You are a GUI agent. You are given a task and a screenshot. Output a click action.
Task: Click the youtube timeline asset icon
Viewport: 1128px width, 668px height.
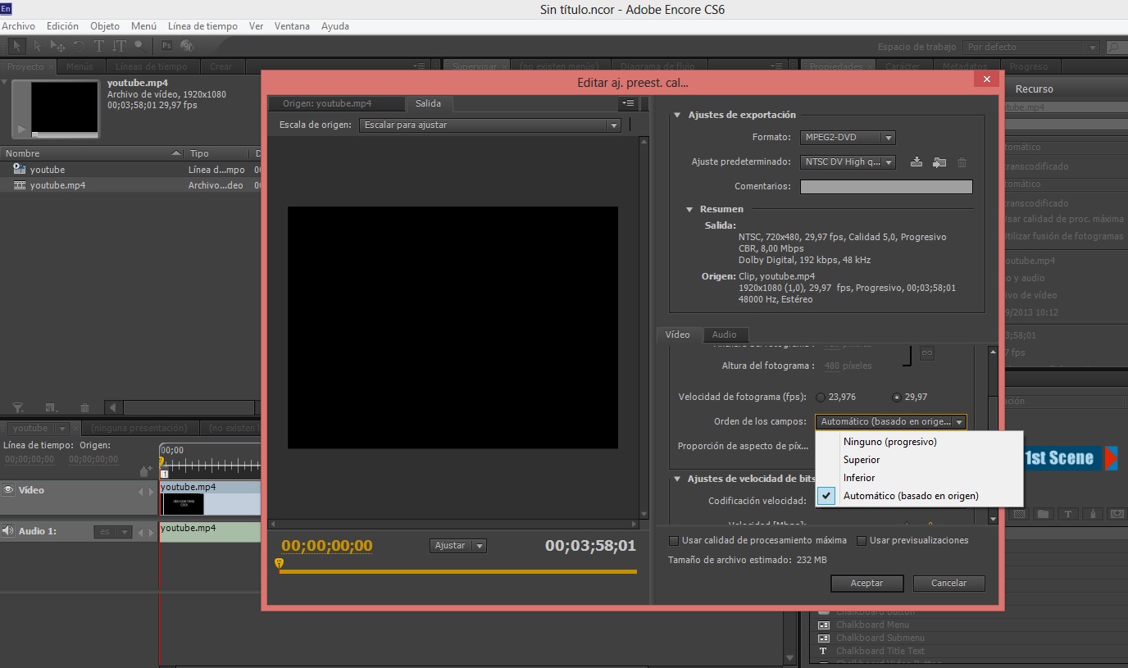coord(20,170)
